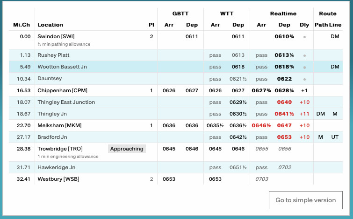Open the Westbury [WSB] station link
The height and width of the screenshot is (219, 353).
click(x=59, y=179)
